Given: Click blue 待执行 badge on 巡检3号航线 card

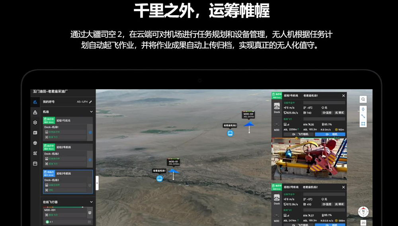Looking at the screenshot, I should 49,173.
